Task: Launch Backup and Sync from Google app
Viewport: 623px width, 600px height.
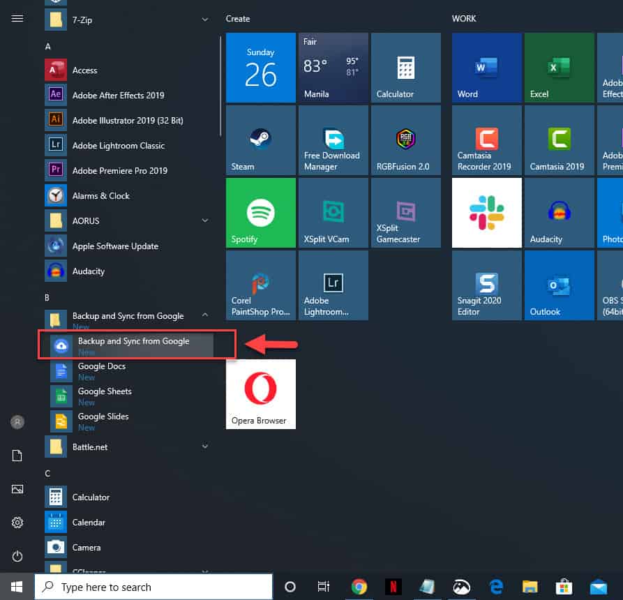Action: point(132,345)
